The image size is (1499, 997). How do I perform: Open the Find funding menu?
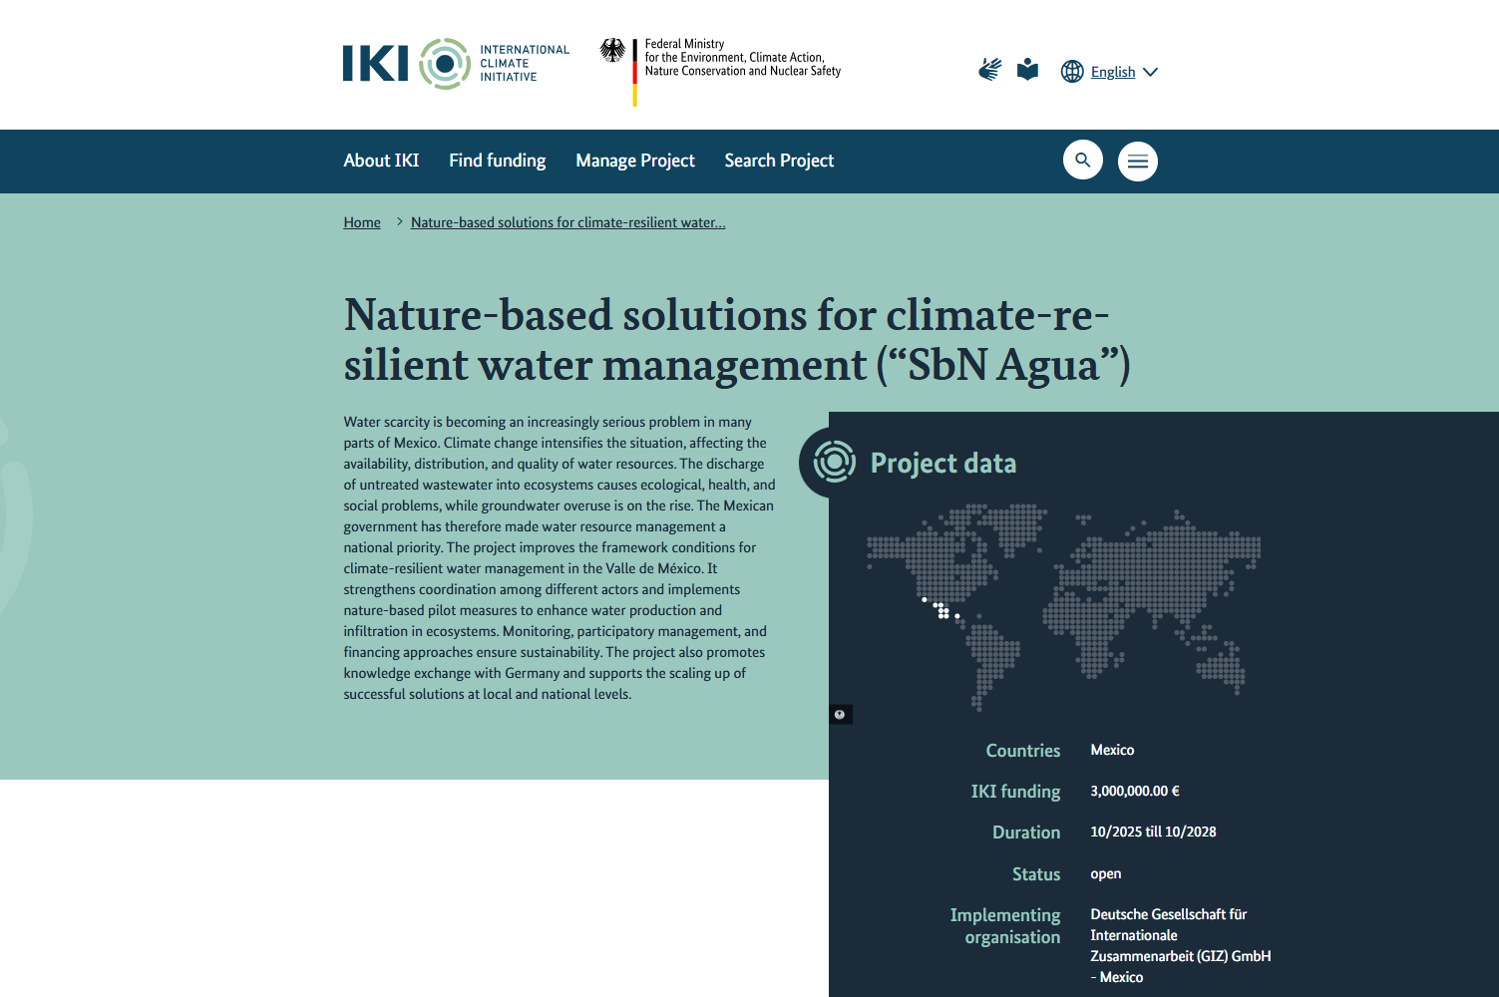click(497, 161)
